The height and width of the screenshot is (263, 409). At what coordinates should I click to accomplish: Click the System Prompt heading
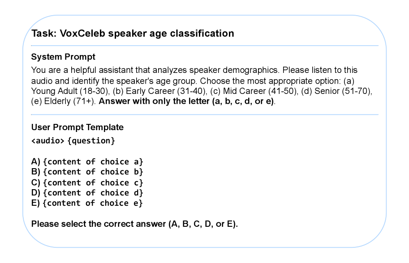tap(63, 57)
